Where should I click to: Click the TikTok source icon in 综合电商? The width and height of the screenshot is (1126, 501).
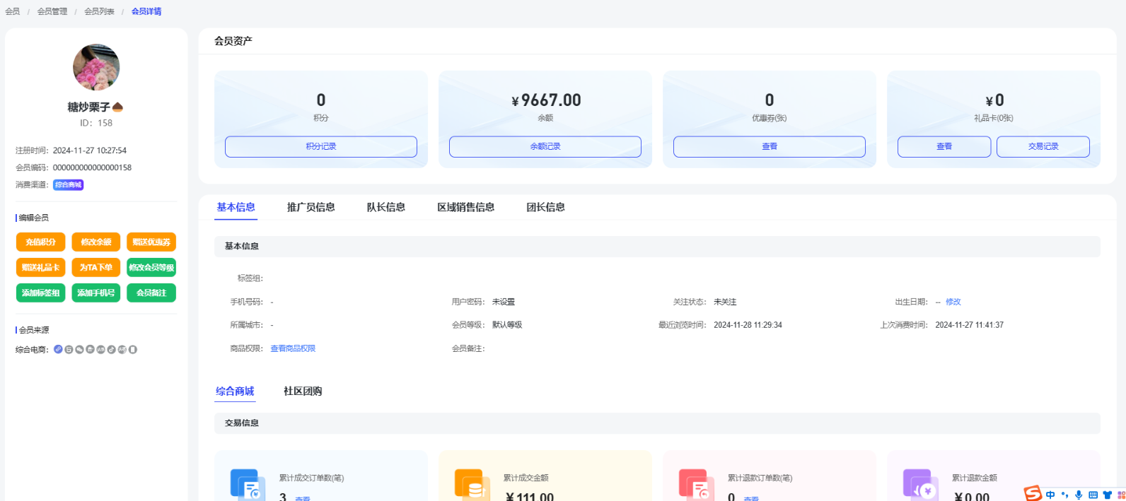click(111, 349)
